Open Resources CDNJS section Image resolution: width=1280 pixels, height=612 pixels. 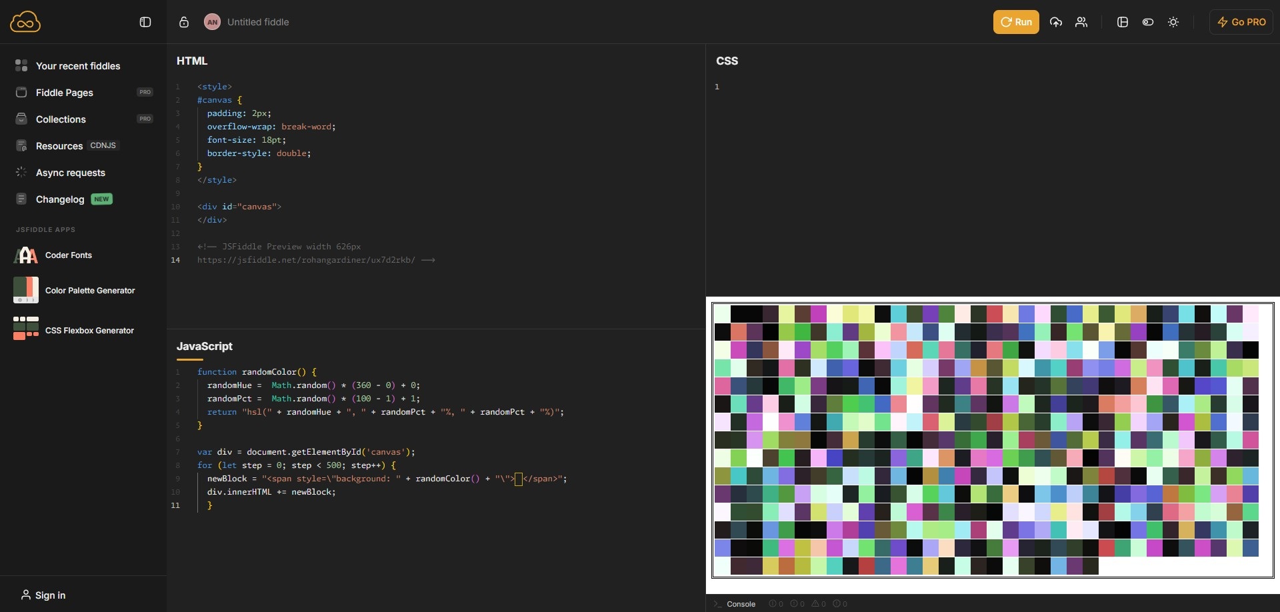click(67, 146)
